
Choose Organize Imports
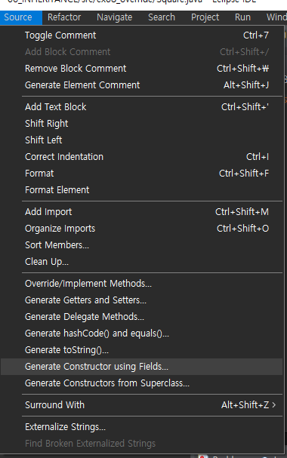click(142, 229)
